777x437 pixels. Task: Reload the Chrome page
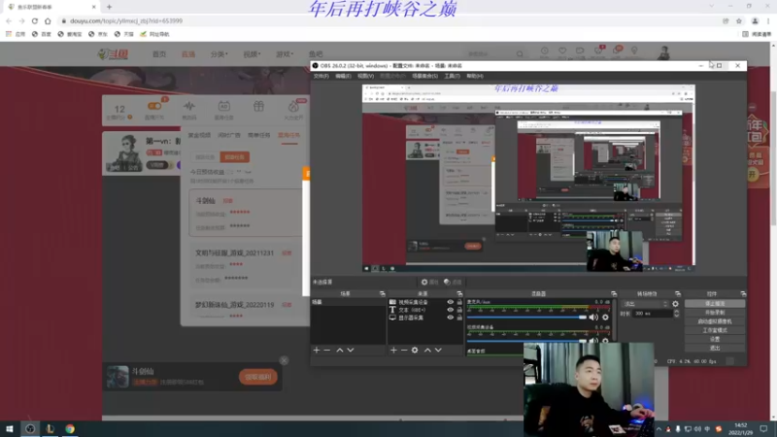[x=35, y=20]
